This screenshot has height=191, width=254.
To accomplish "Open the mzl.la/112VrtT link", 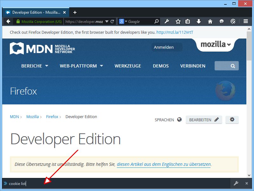I will tap(175, 32).
